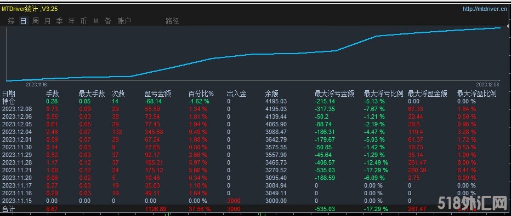Click balance value 3465.73
The height and width of the screenshot is (216, 511).
point(276,162)
